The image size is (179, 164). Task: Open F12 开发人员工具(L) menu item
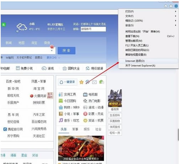pos(148,45)
